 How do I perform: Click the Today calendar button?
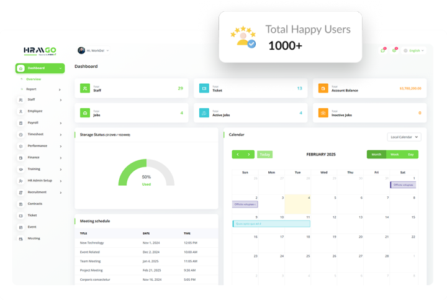tap(265, 155)
